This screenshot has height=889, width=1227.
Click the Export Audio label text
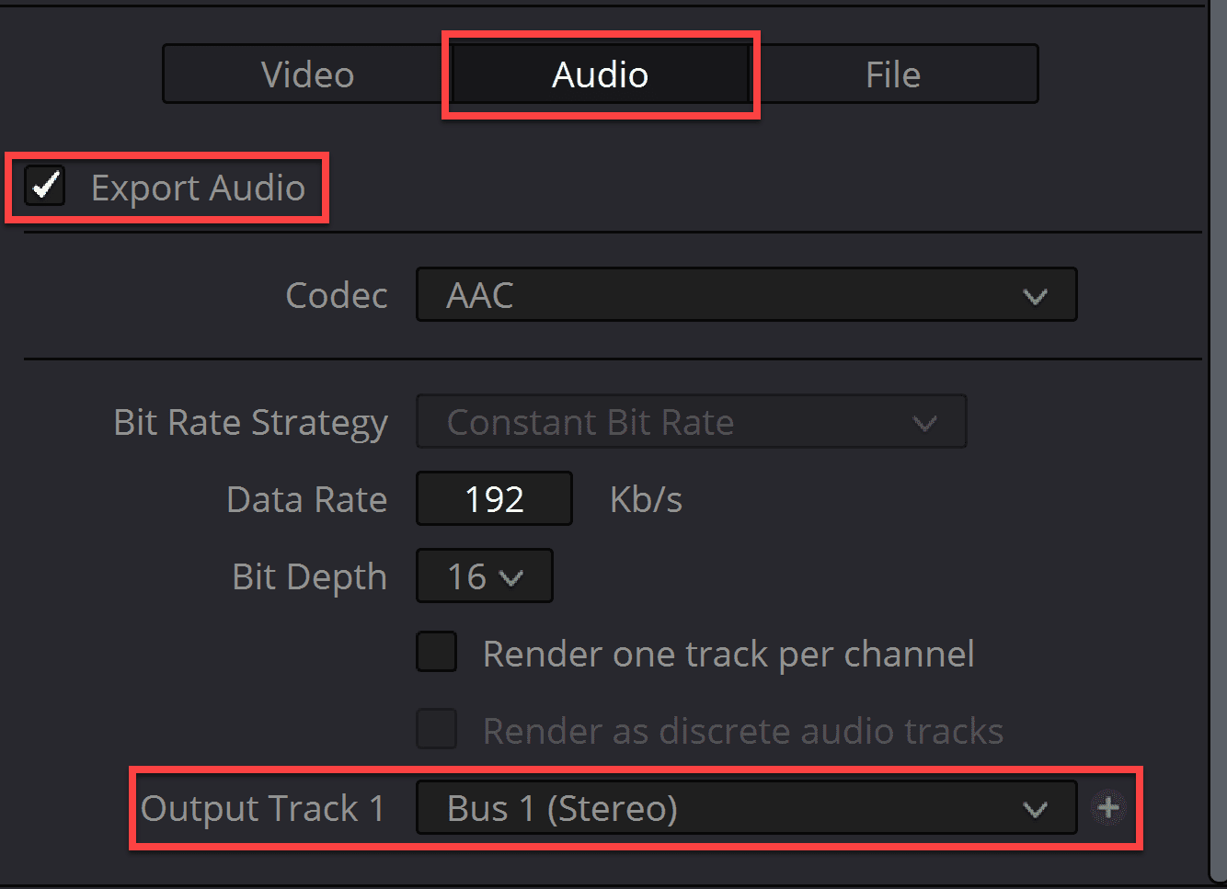[x=198, y=188]
